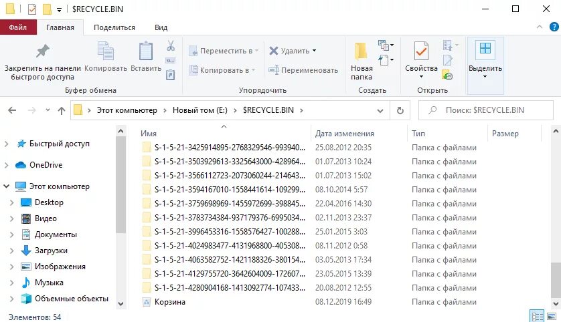
Task: Select folder S-1-5-21-4024983477-4131968800
Action: point(230,246)
